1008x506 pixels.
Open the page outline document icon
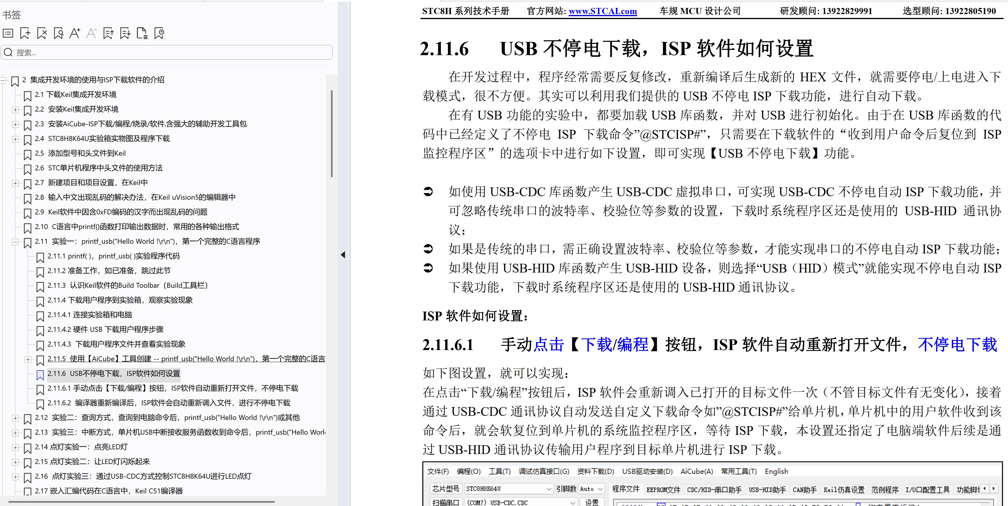pos(142,33)
